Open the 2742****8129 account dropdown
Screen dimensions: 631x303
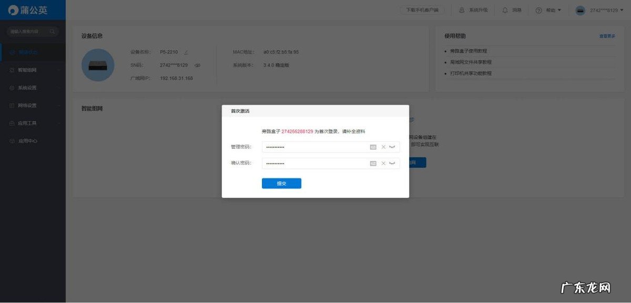pos(605,9)
